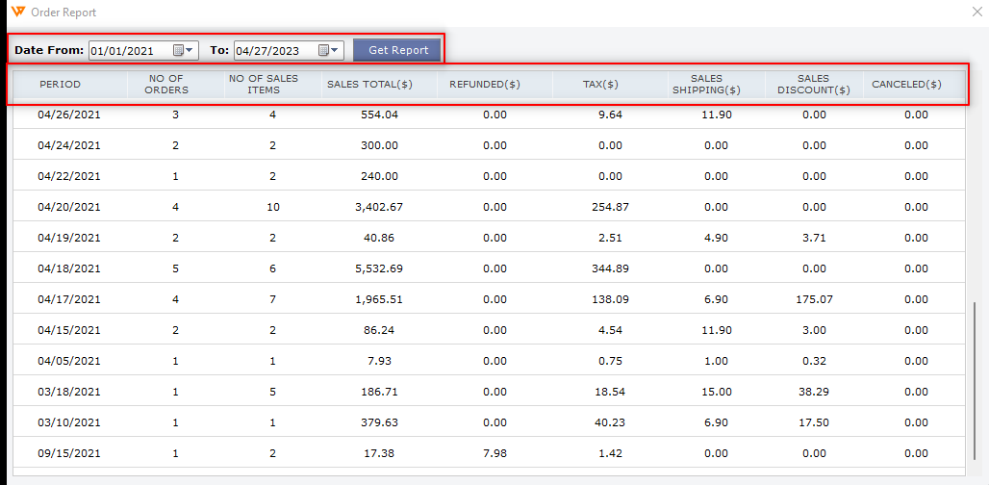
Task: Click sales total value 3,402.67
Action: click(379, 207)
